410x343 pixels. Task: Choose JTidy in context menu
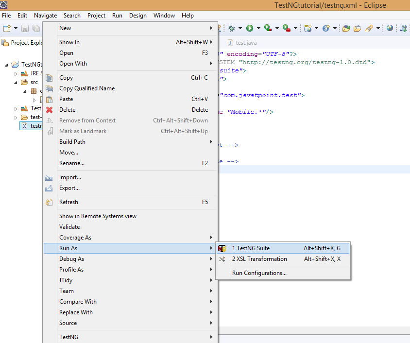[130, 280]
